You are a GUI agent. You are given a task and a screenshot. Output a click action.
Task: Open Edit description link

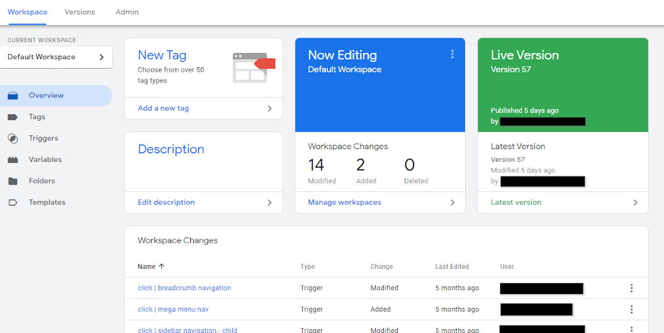point(166,203)
